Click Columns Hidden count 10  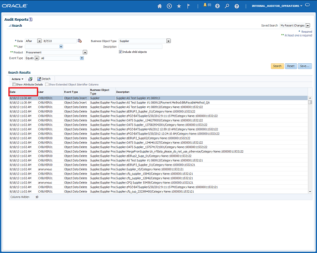click(x=37, y=197)
